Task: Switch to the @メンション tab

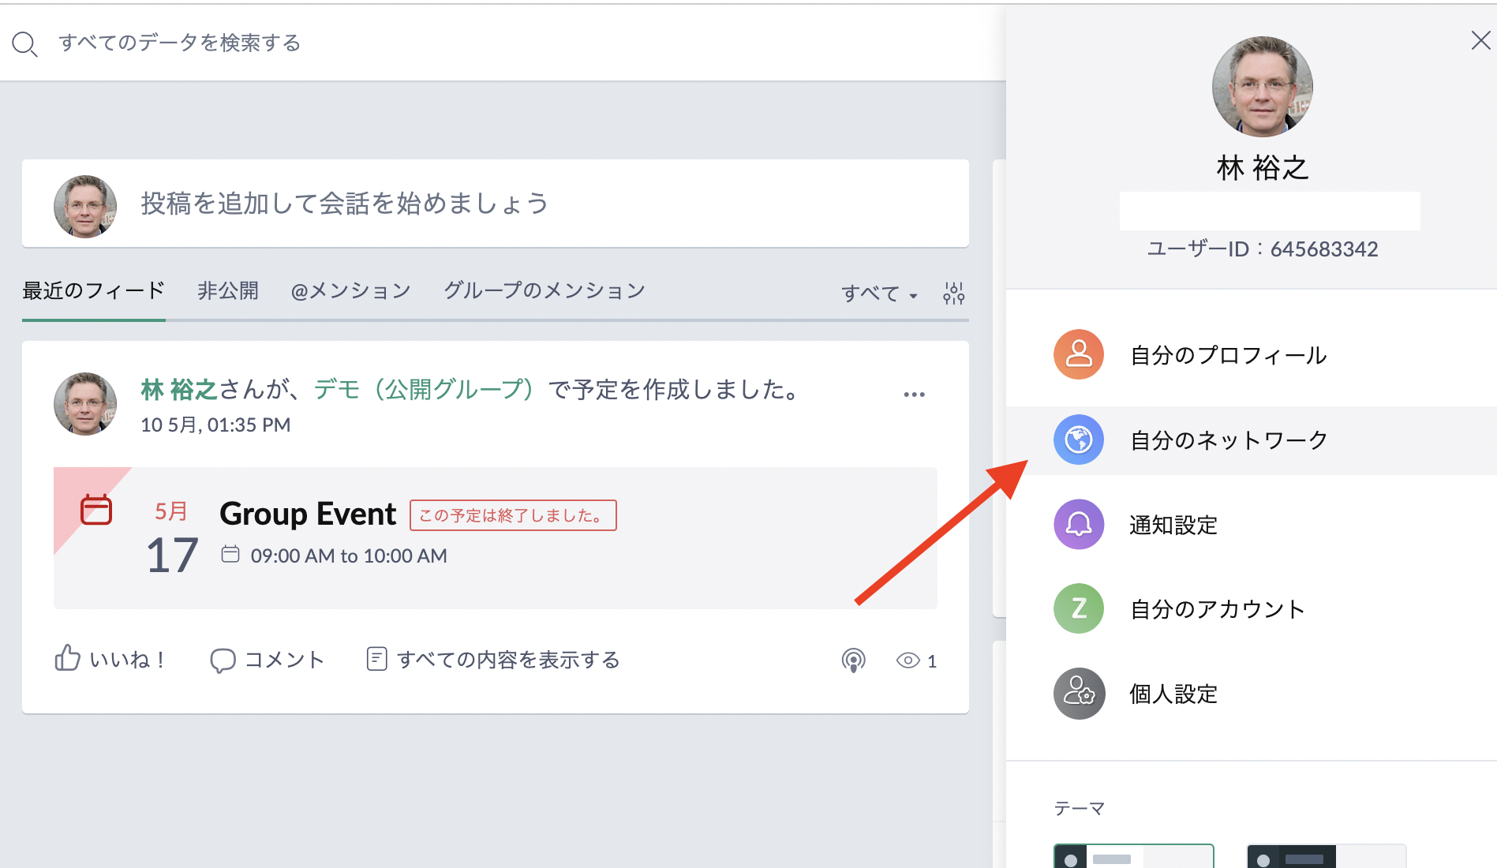Action: coord(350,291)
